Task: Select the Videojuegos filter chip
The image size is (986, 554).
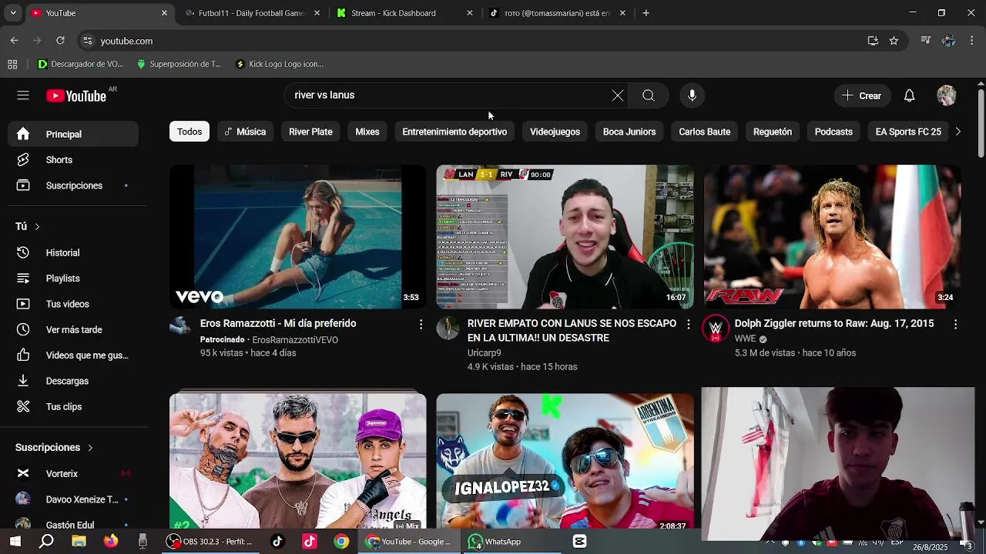Action: 555,132
